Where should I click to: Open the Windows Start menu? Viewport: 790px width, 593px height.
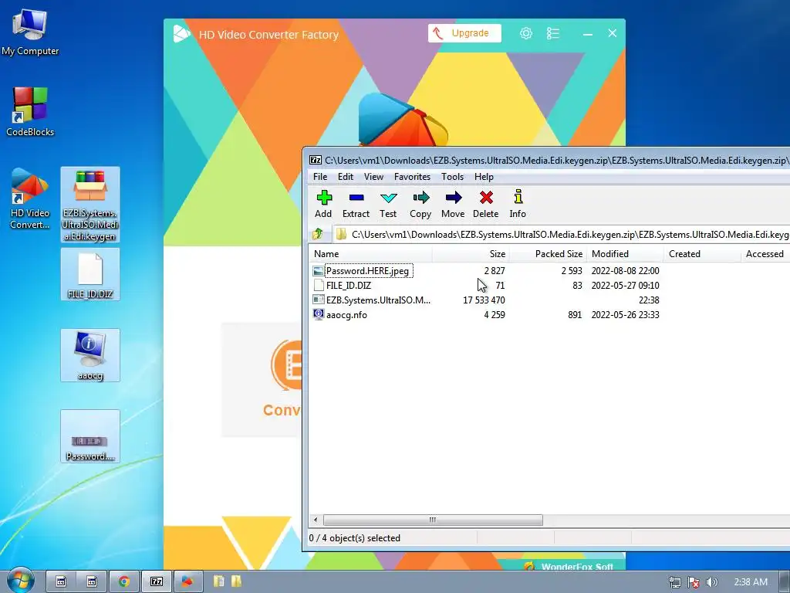[21, 581]
